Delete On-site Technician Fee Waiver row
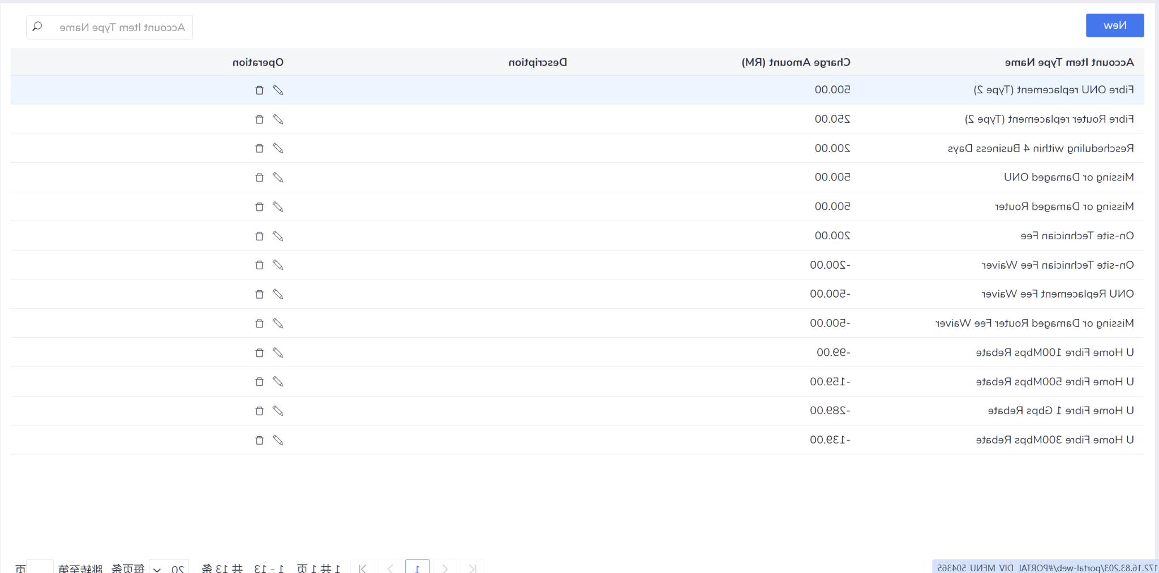The image size is (1159, 573). 259,265
